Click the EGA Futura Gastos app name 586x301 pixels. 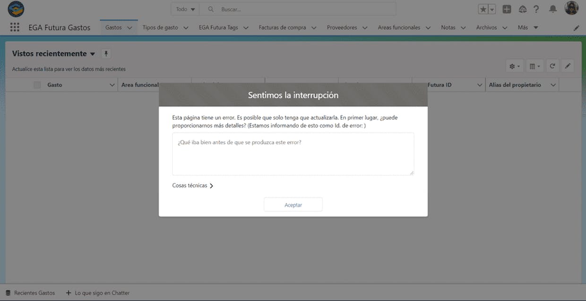coord(60,27)
